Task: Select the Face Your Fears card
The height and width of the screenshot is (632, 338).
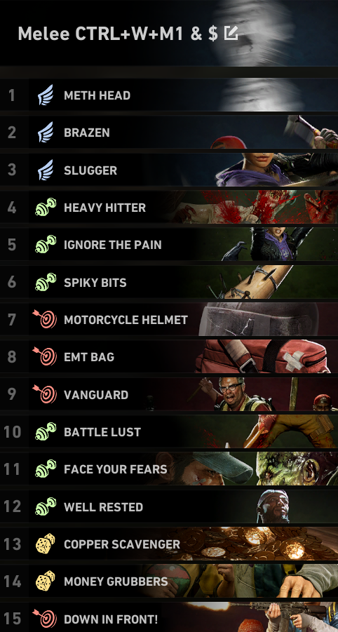Action: (169, 469)
